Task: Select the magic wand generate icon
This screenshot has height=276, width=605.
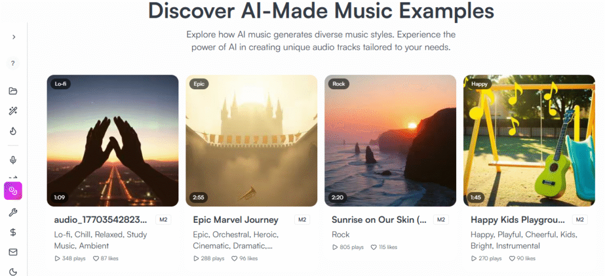Action: pos(13,111)
